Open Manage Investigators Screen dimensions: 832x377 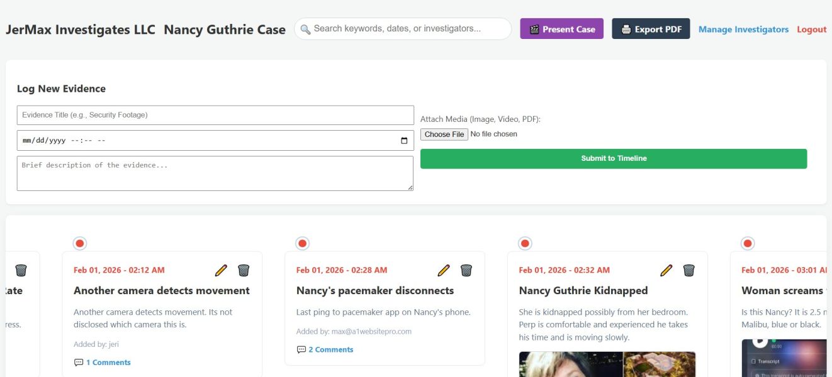point(743,29)
